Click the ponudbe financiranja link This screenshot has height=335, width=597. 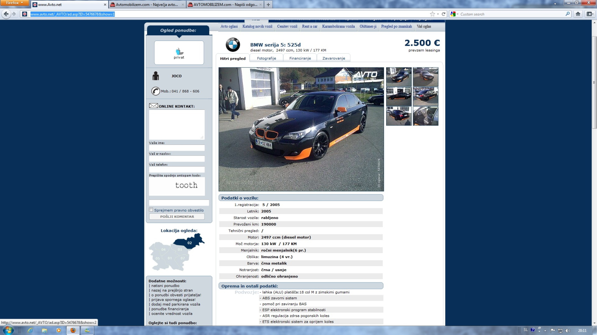click(170, 309)
